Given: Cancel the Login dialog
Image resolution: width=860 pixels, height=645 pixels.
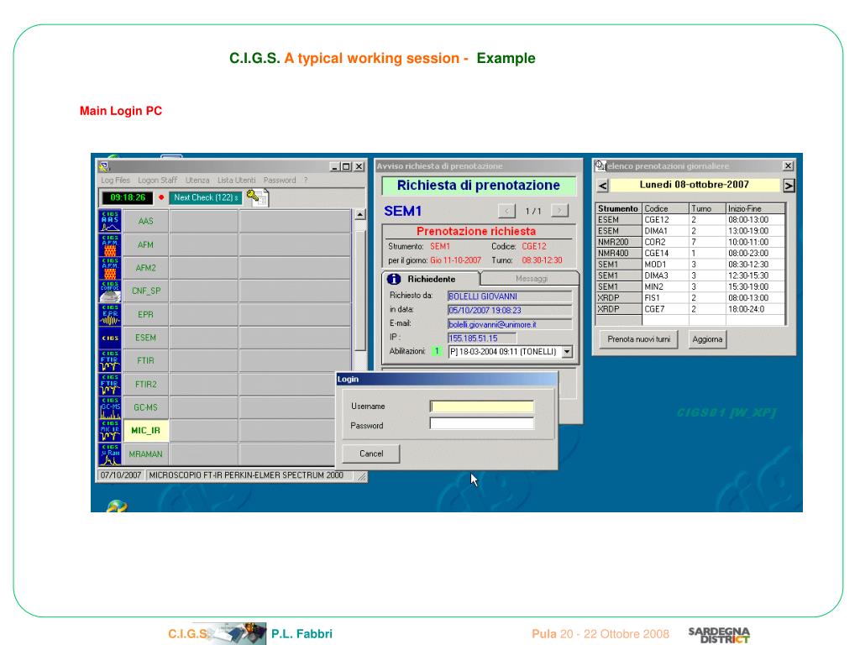Looking at the screenshot, I should [x=370, y=454].
